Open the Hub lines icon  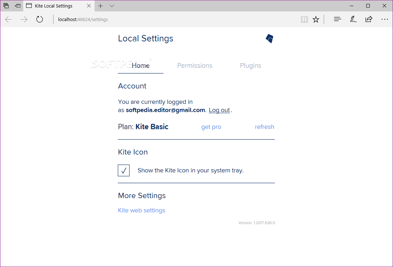pos(338,19)
